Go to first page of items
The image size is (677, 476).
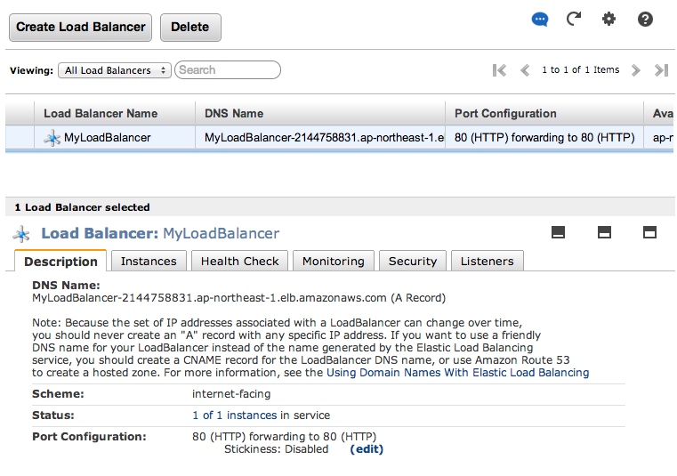tap(499, 70)
